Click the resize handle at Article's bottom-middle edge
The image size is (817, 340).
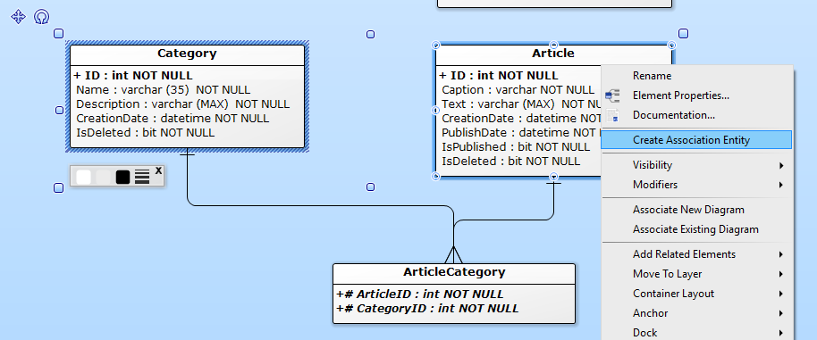coord(554,176)
